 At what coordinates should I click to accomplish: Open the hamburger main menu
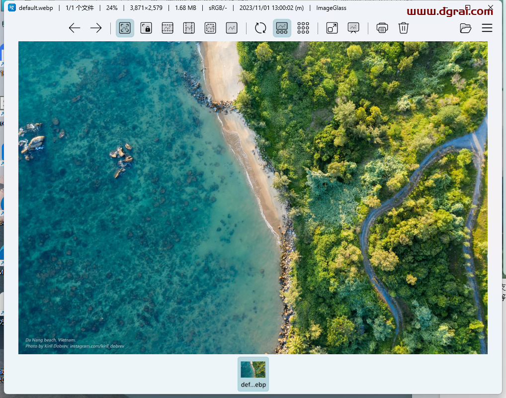pyautogui.click(x=487, y=28)
